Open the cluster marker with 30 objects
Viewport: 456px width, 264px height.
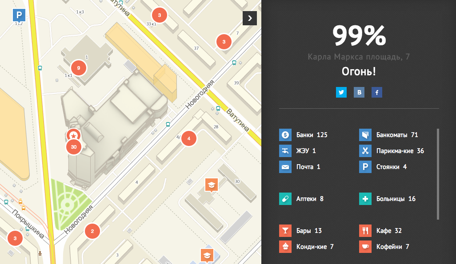[x=74, y=147]
